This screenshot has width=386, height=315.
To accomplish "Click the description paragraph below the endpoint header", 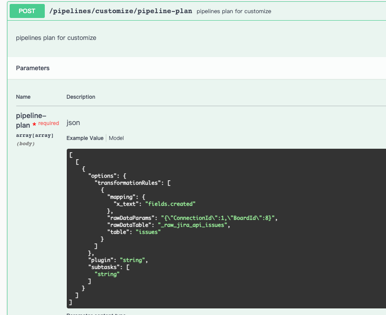I will 56,38.
